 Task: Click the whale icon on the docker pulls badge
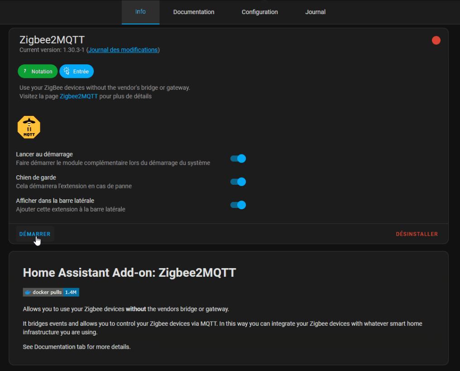pyautogui.click(x=27, y=292)
